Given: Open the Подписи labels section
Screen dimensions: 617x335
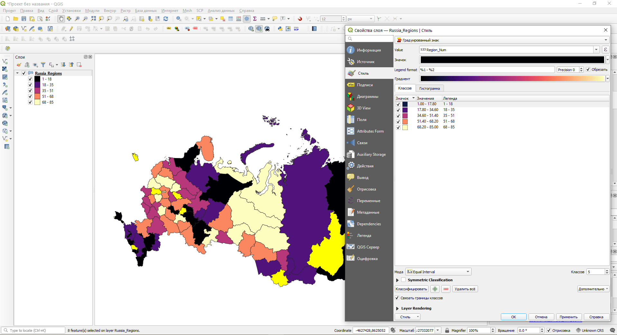Looking at the screenshot, I should [364, 85].
